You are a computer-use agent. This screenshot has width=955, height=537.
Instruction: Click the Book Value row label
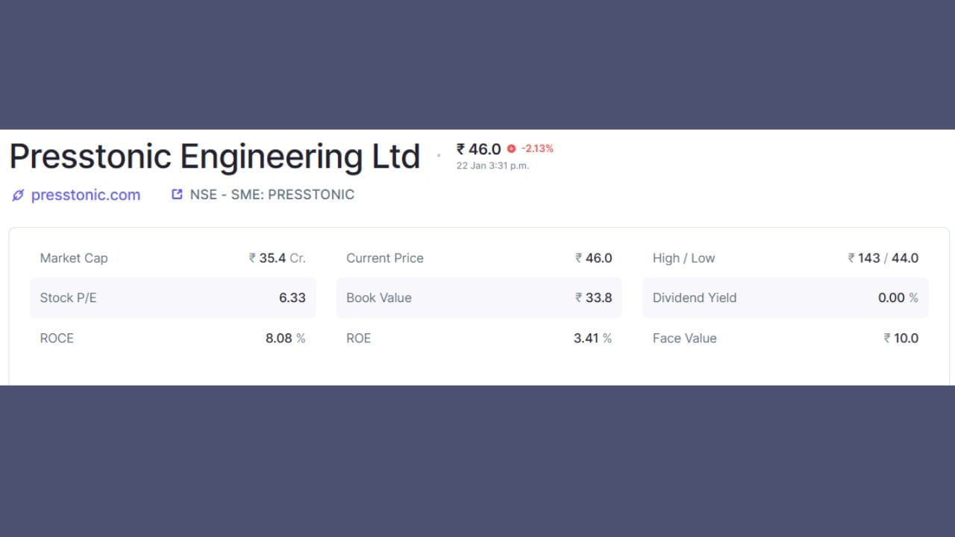[x=378, y=298]
